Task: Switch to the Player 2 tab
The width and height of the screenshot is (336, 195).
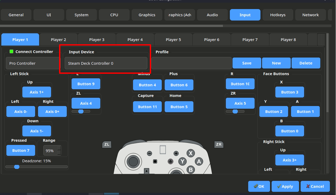Action: (58, 40)
